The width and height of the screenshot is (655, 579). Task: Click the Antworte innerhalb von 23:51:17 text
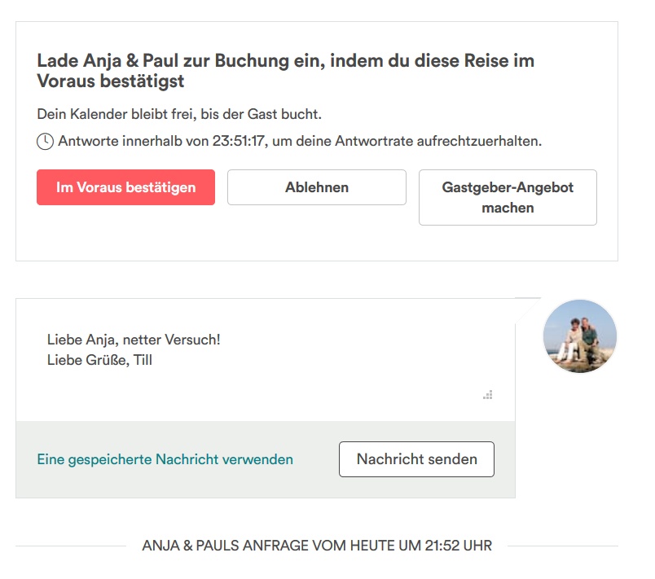pos(300,142)
